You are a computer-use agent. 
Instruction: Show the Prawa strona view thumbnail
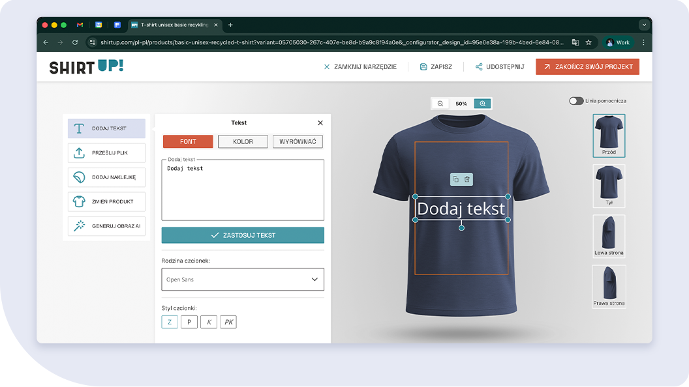point(609,287)
